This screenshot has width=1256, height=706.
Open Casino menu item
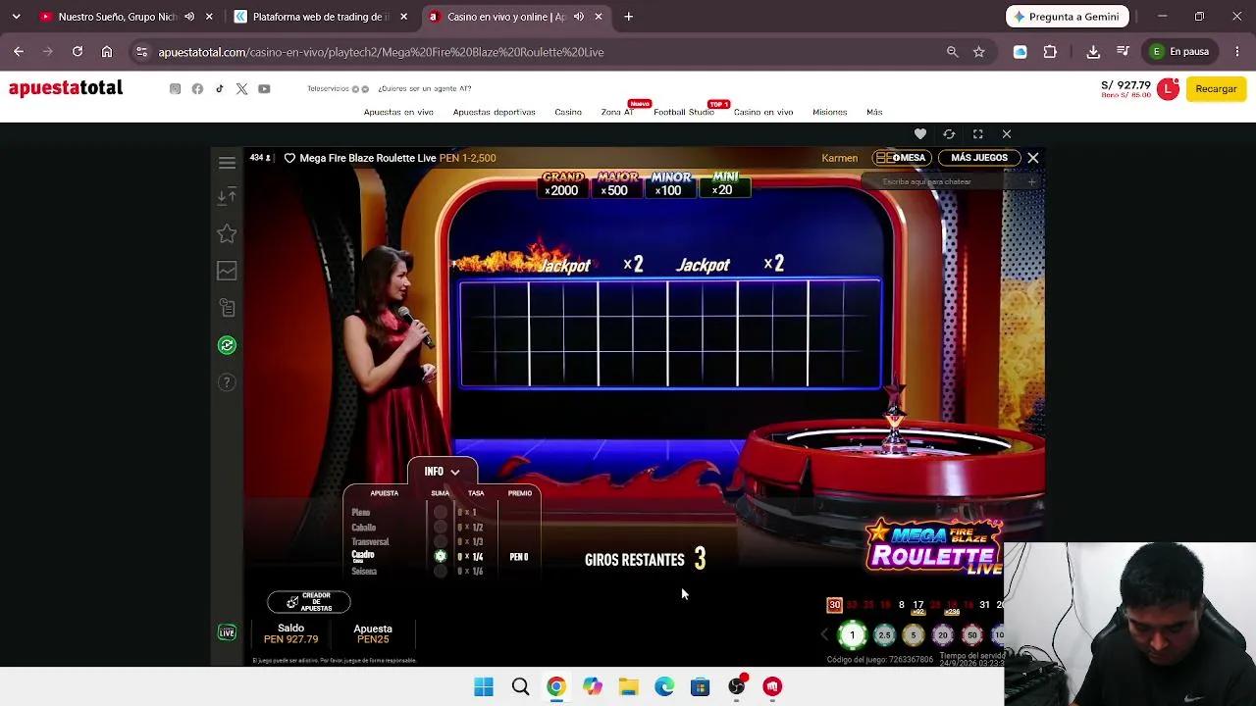[x=568, y=112]
